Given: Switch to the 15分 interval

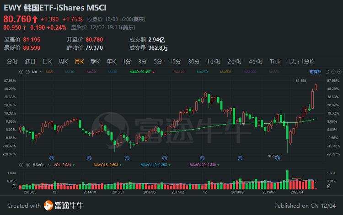Looking at the screenshot, I should [175, 62].
